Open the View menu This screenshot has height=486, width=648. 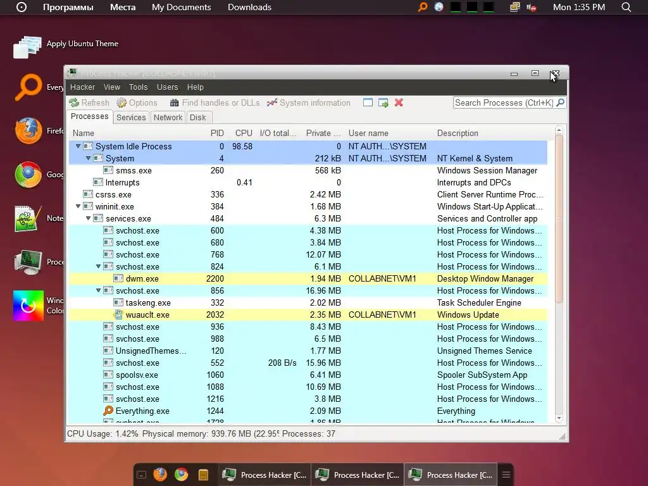(x=111, y=87)
